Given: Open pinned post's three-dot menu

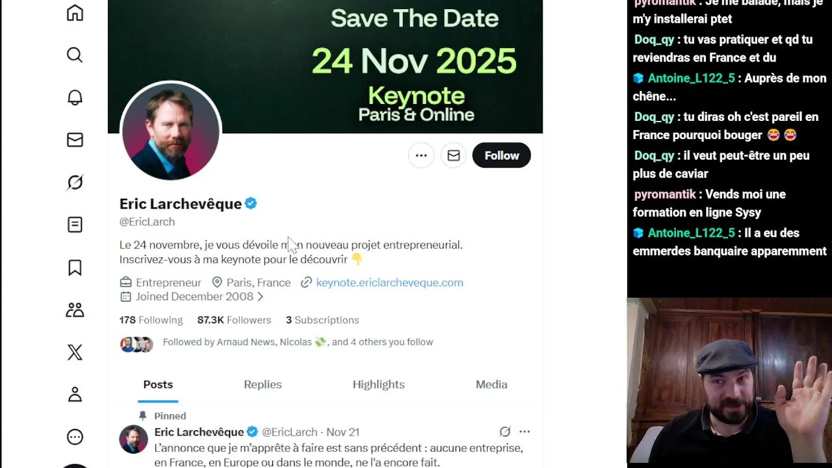Looking at the screenshot, I should (525, 432).
